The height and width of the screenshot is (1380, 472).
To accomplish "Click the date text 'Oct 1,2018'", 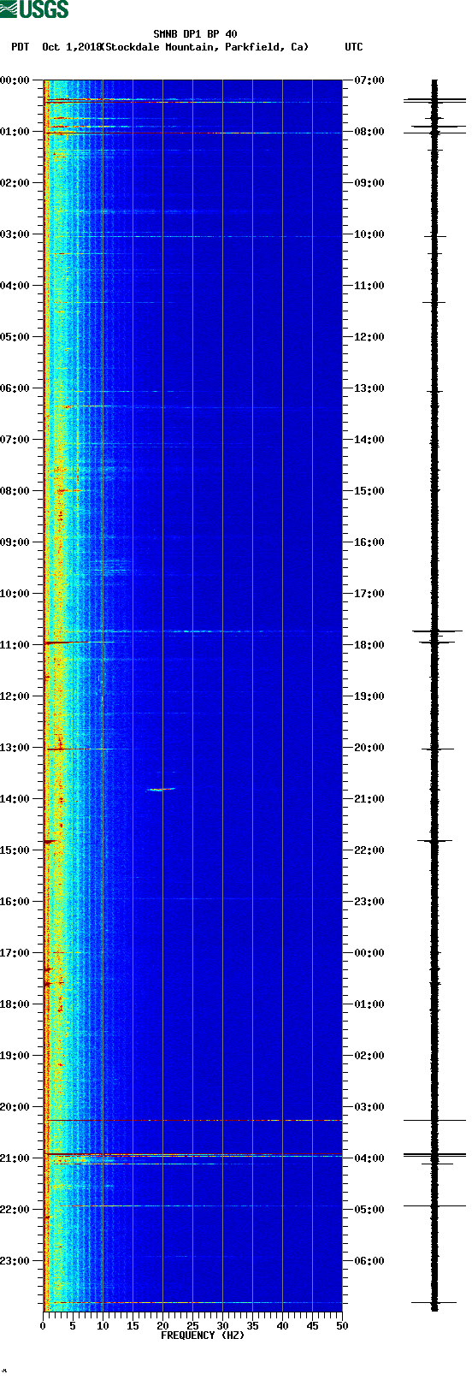I will (x=71, y=47).
